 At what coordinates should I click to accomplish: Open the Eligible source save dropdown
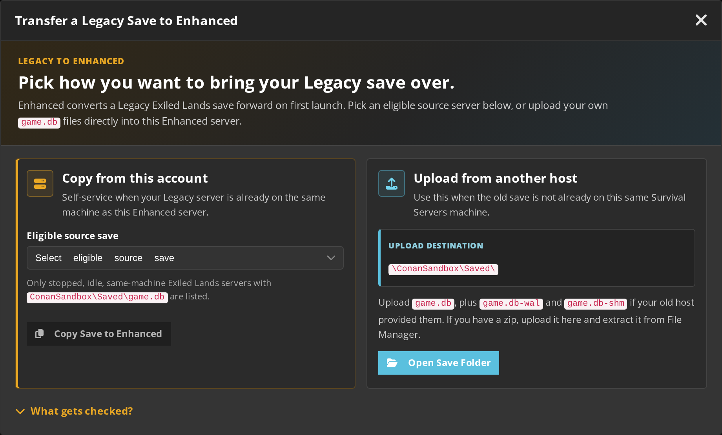185,258
